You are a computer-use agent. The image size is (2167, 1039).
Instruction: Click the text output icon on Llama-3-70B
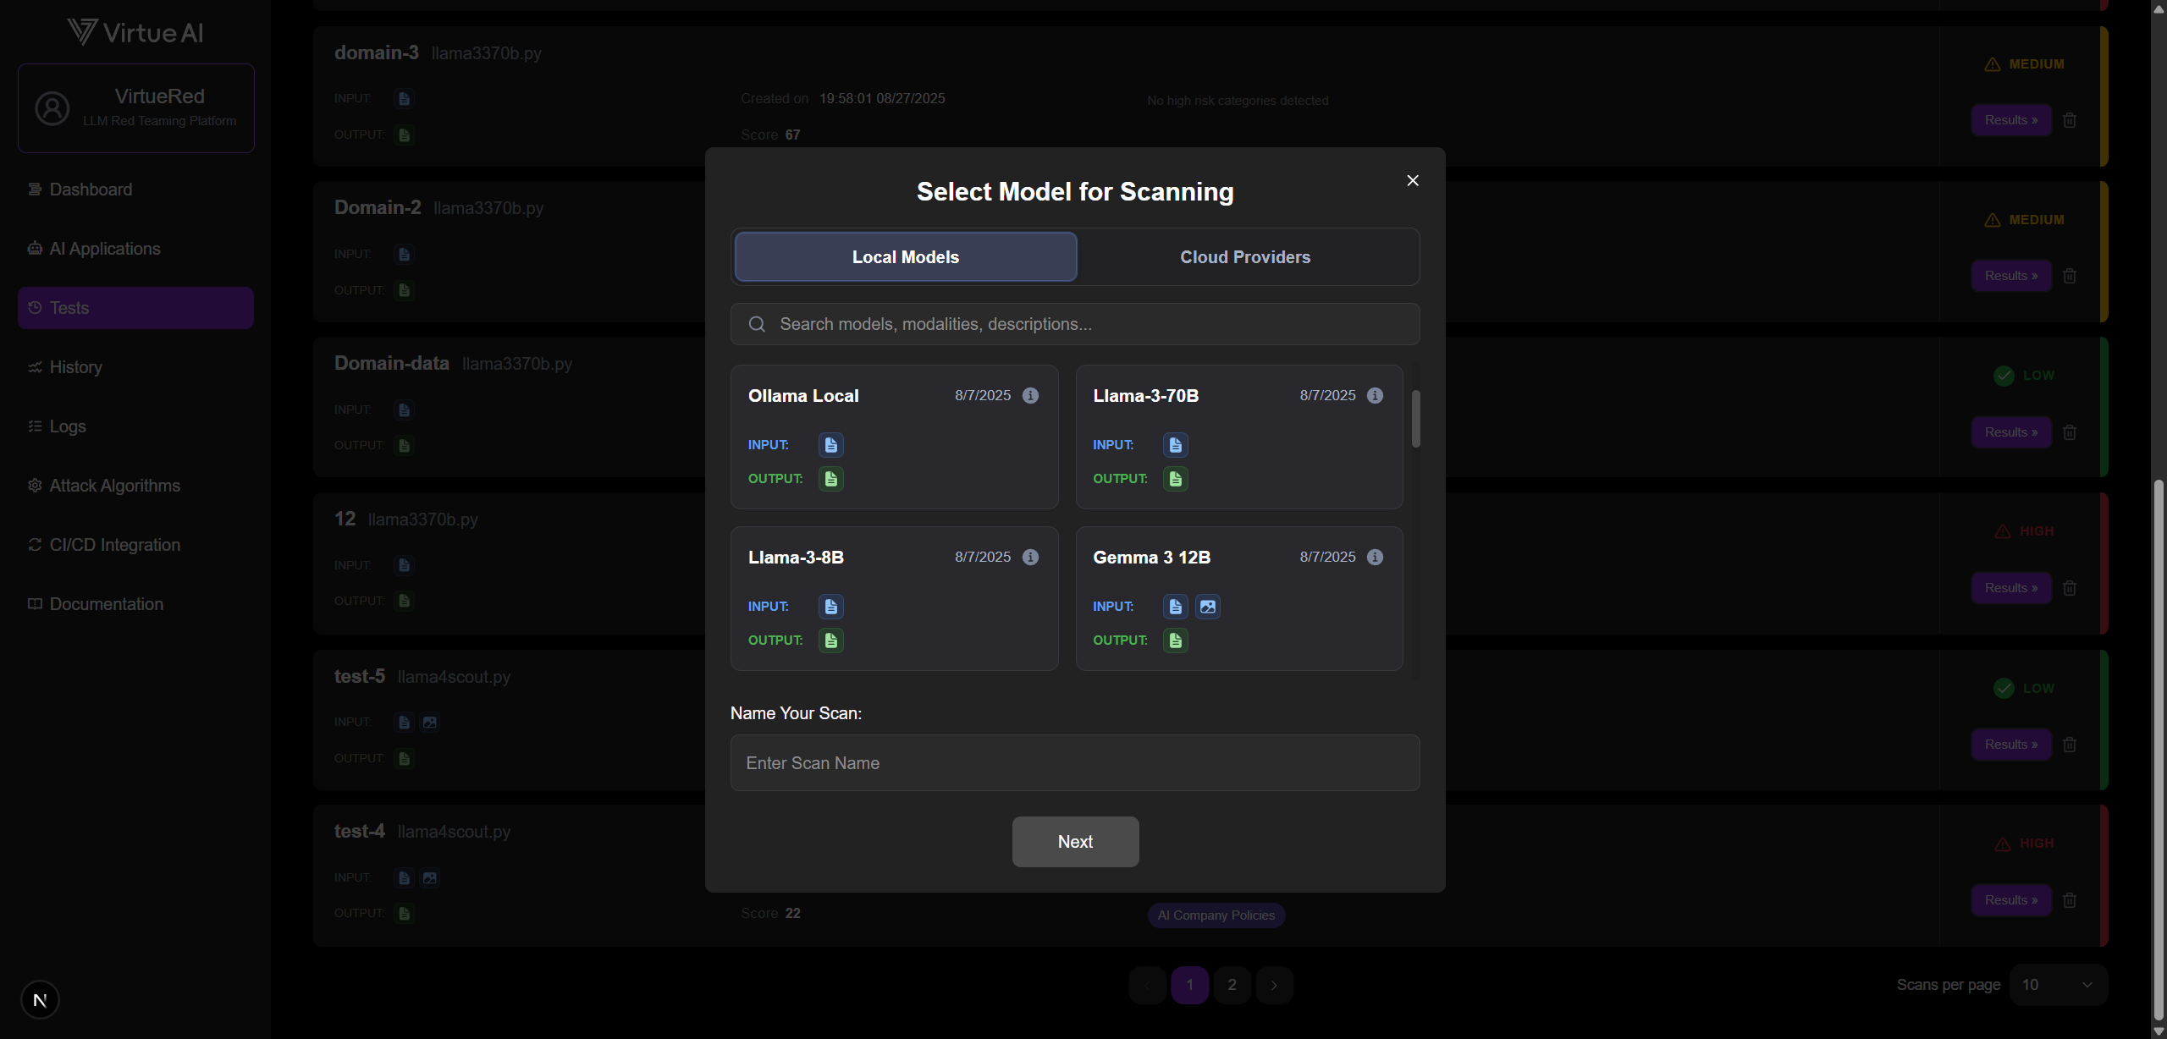(x=1174, y=479)
